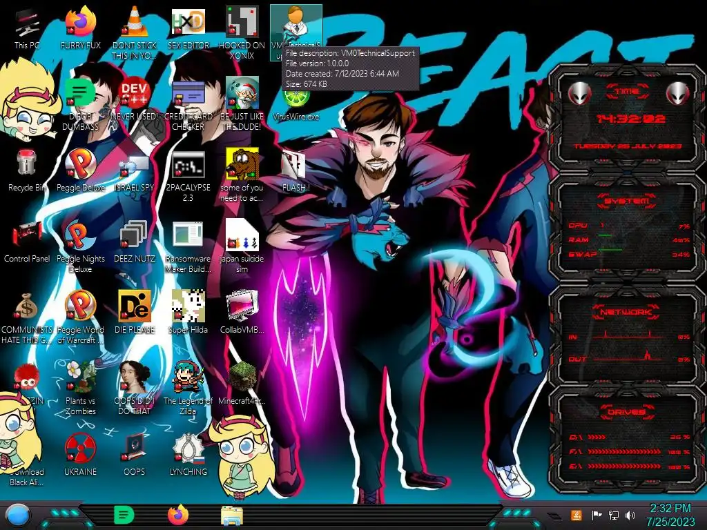Open the Control Panel desktop icon

click(27, 242)
